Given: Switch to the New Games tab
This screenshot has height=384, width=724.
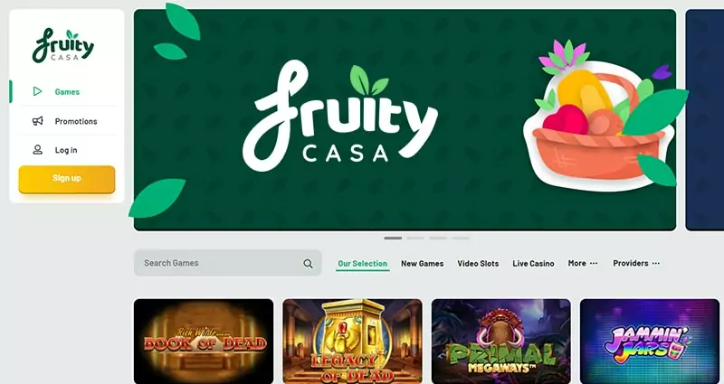Looking at the screenshot, I should point(422,264).
